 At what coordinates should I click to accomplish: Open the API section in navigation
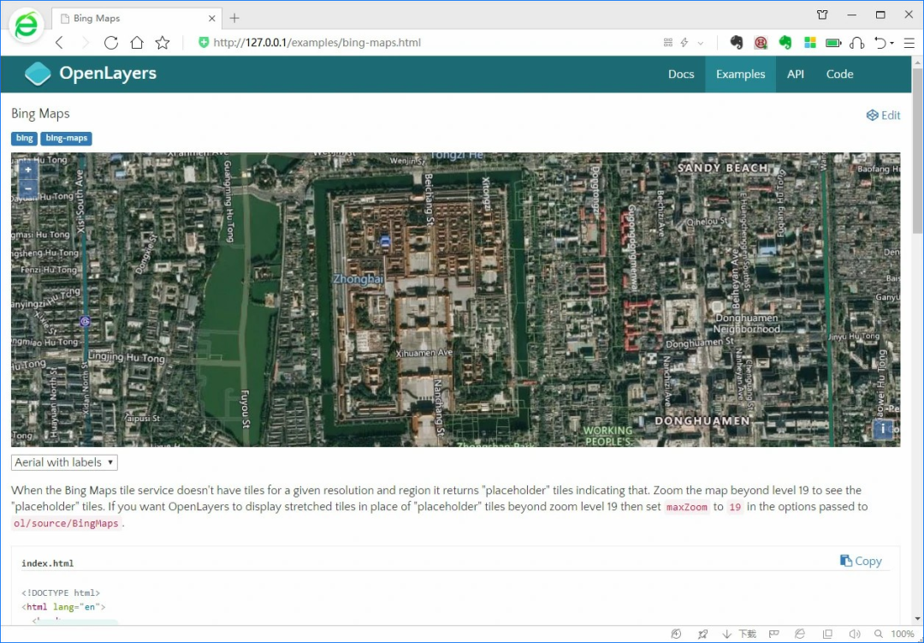pos(795,74)
